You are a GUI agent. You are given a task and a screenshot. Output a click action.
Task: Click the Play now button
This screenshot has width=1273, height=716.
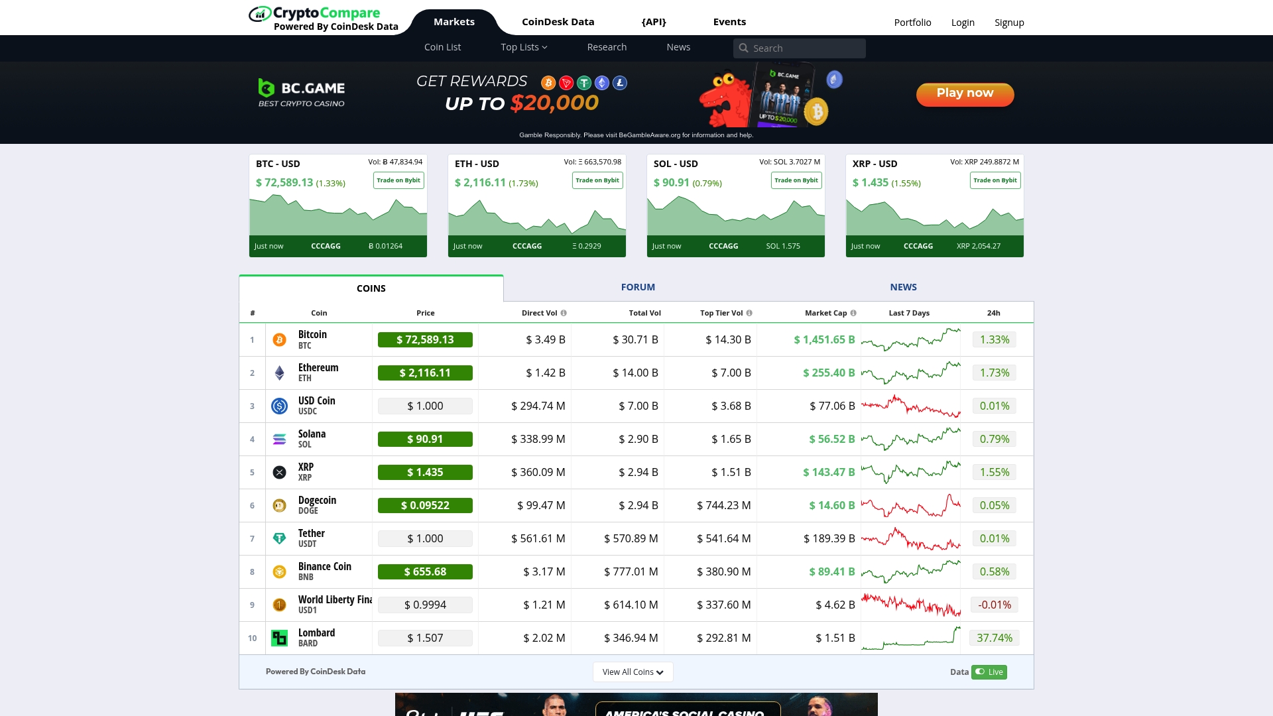click(x=965, y=93)
